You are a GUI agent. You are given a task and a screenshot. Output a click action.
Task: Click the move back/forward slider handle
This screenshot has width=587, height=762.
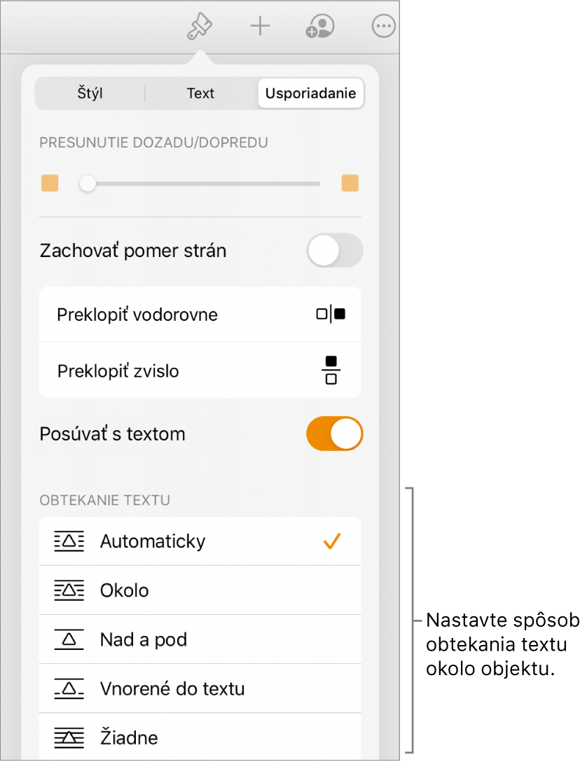coord(88,183)
